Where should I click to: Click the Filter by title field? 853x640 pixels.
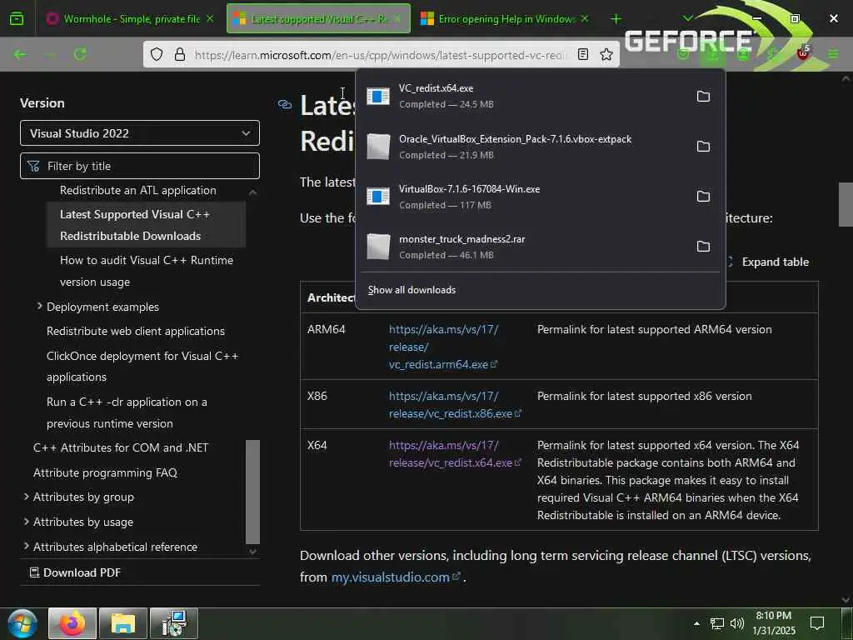pyautogui.click(x=140, y=166)
